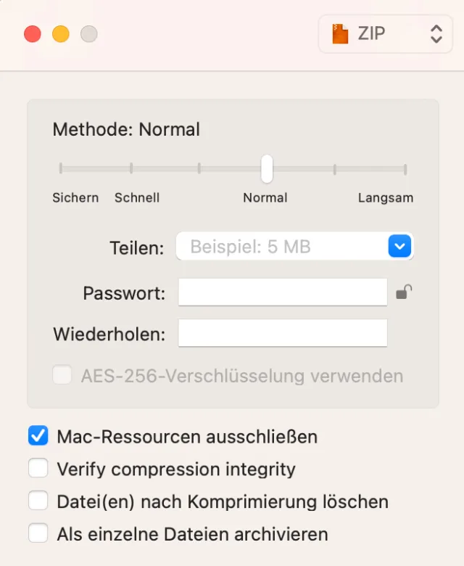Click the AES-256-Verschlüsselung verwenden checkbox

click(62, 376)
